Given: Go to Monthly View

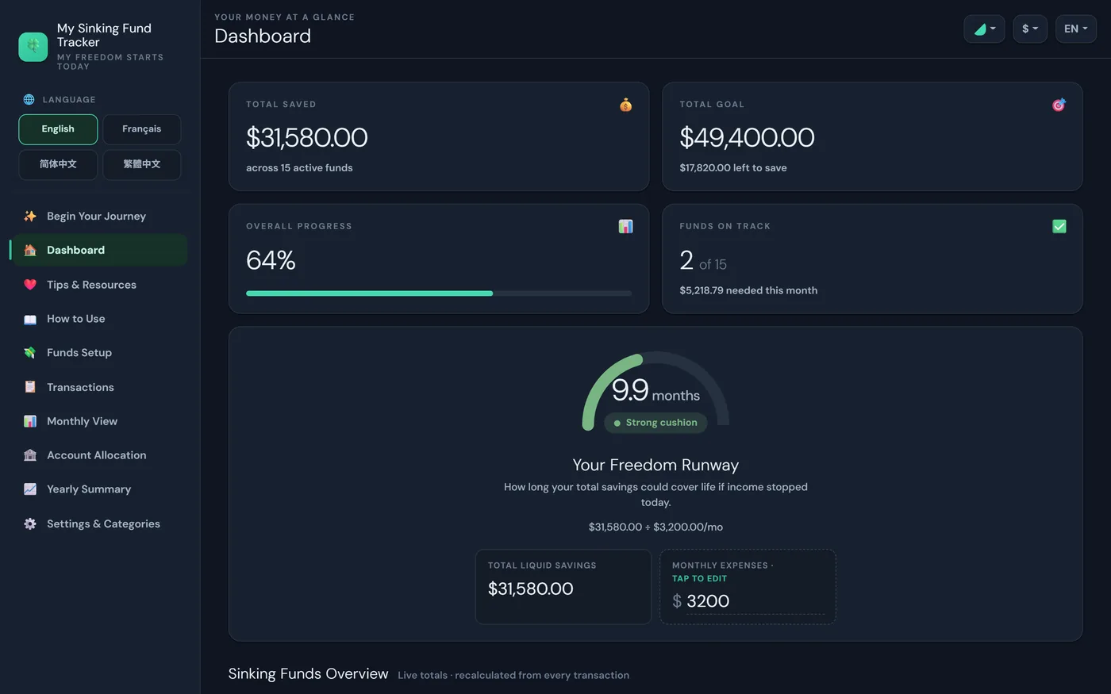Looking at the screenshot, I should click(98, 421).
